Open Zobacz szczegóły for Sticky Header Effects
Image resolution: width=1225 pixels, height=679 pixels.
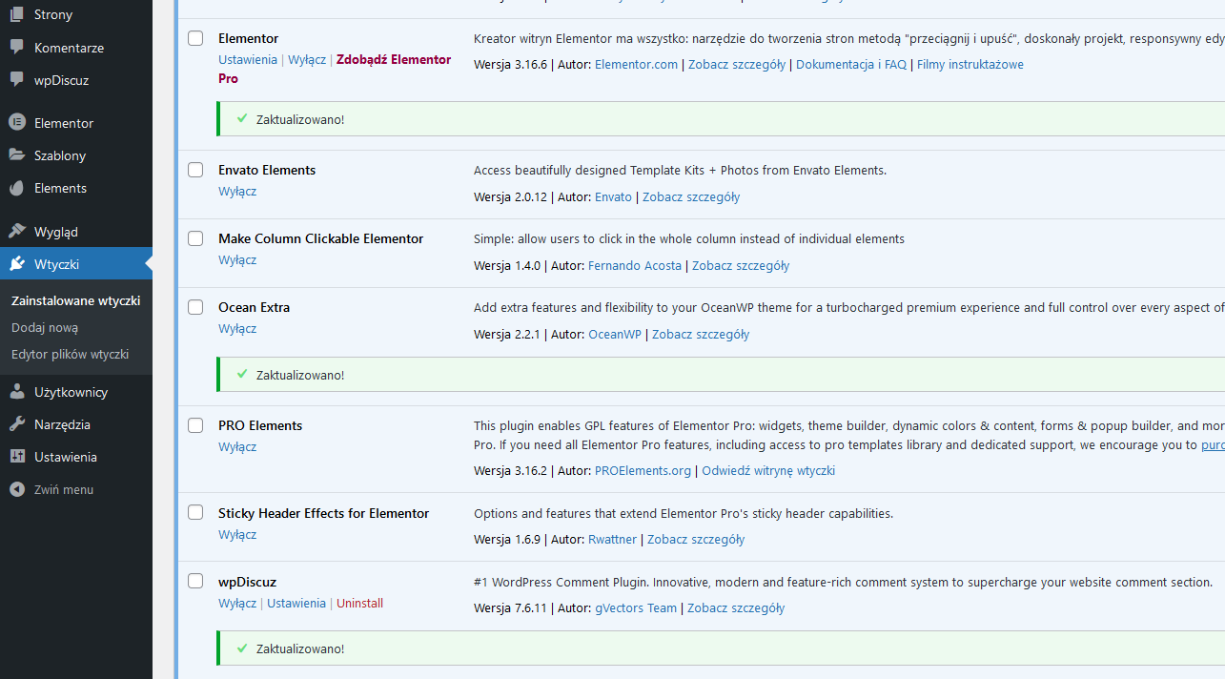tap(696, 539)
